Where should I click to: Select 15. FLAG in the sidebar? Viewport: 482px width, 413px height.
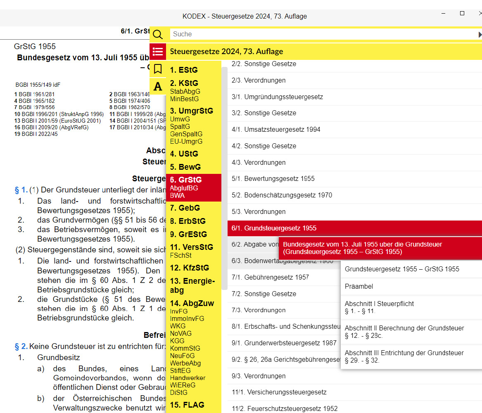187,405
